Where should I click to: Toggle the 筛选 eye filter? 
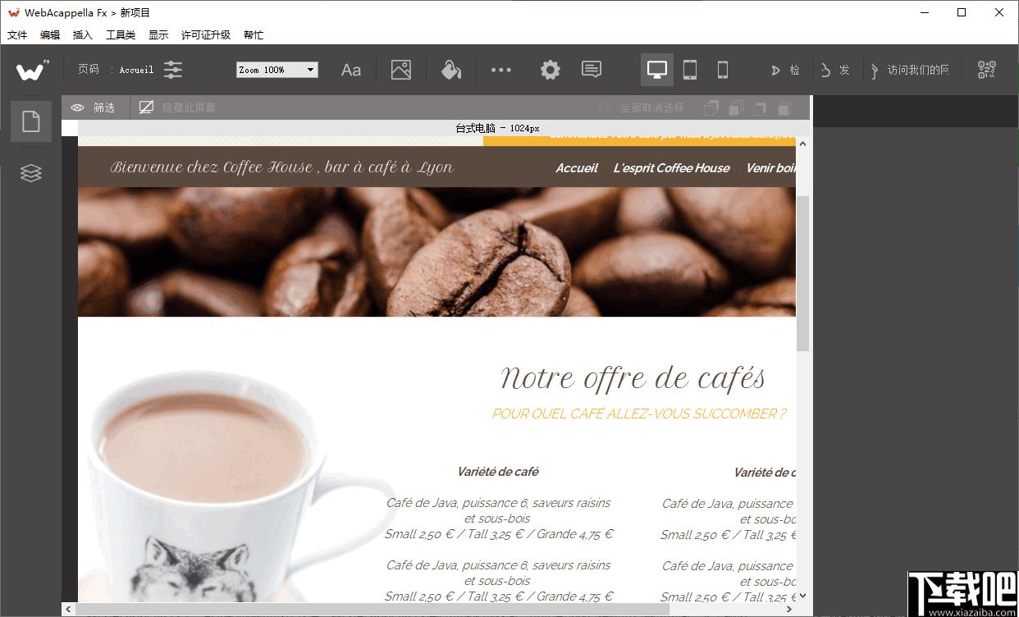93,107
